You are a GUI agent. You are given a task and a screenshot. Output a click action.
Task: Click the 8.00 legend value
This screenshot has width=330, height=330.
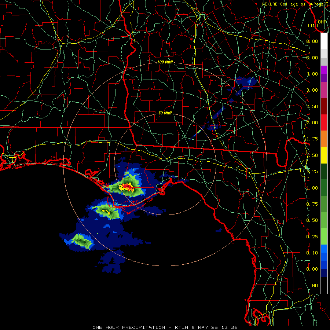coord(312,41)
